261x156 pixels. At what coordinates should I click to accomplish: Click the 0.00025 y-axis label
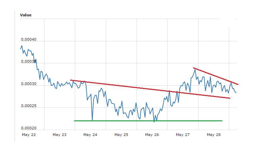click(x=28, y=106)
